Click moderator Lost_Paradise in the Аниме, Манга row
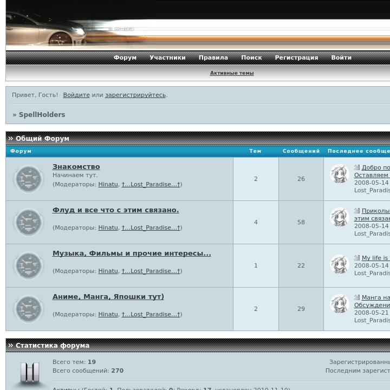 [x=151, y=314]
